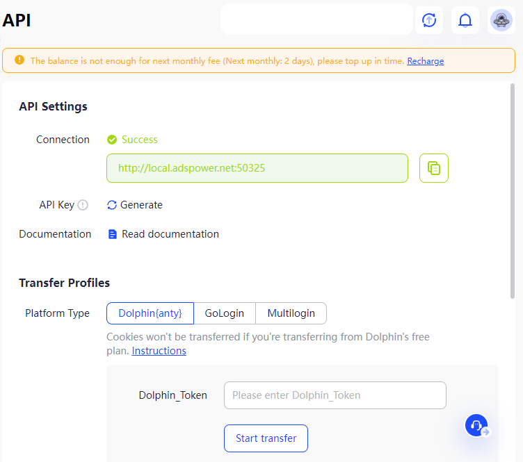This screenshot has height=462, width=523.
Task: Click Generate to create API key
Action: [141, 205]
